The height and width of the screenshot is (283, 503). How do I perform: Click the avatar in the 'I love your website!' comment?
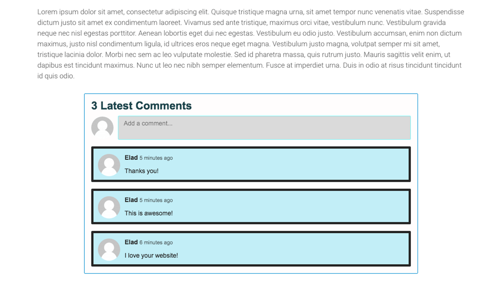[109, 249]
